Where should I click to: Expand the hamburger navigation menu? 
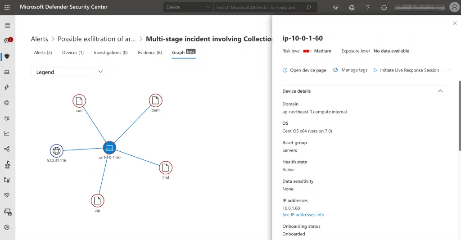click(7, 25)
